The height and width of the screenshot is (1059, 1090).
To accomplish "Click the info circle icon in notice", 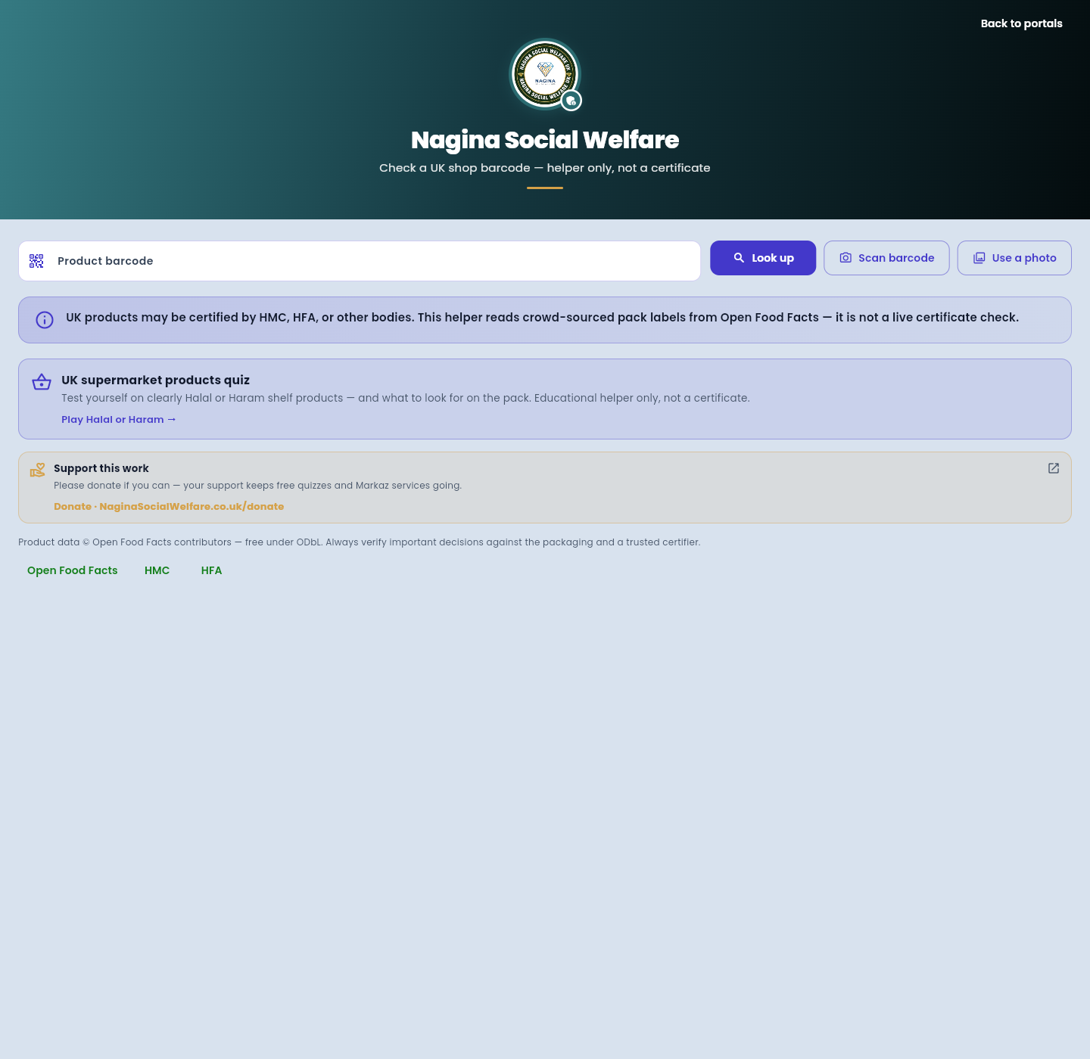I will click(x=45, y=320).
